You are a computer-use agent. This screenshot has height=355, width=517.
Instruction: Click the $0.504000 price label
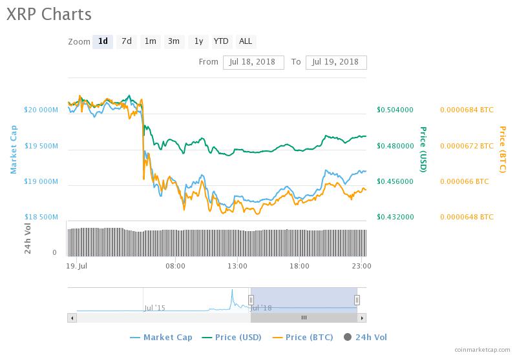[x=395, y=110]
